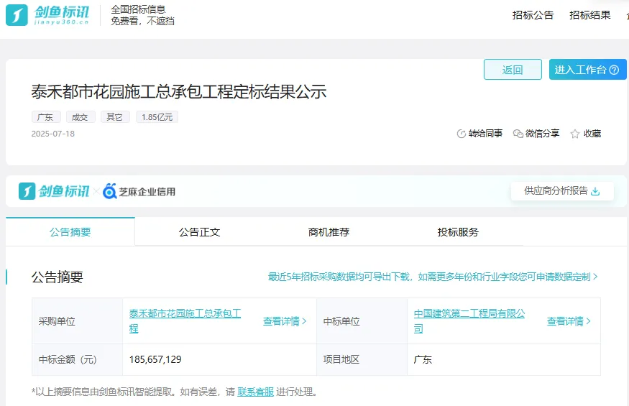629x406 pixels.
Task: Click the 剑鱼标讯 banner logo
Action: point(54,191)
